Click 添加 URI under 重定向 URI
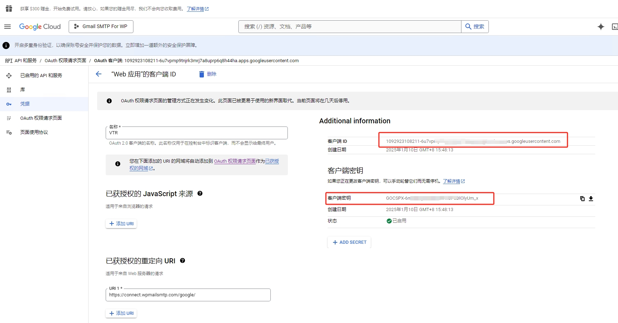 tap(121, 313)
